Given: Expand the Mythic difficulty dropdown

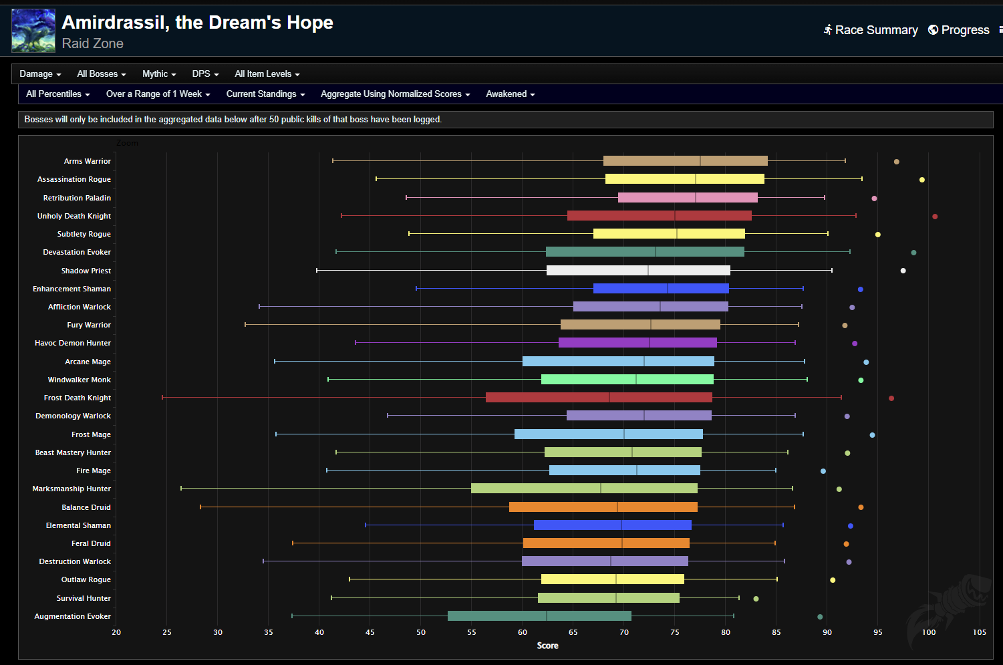Looking at the screenshot, I should point(159,74).
